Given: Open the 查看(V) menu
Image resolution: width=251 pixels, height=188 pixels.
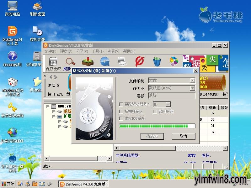Looking at the screenshot, I should pyautogui.click(x=113, y=51).
